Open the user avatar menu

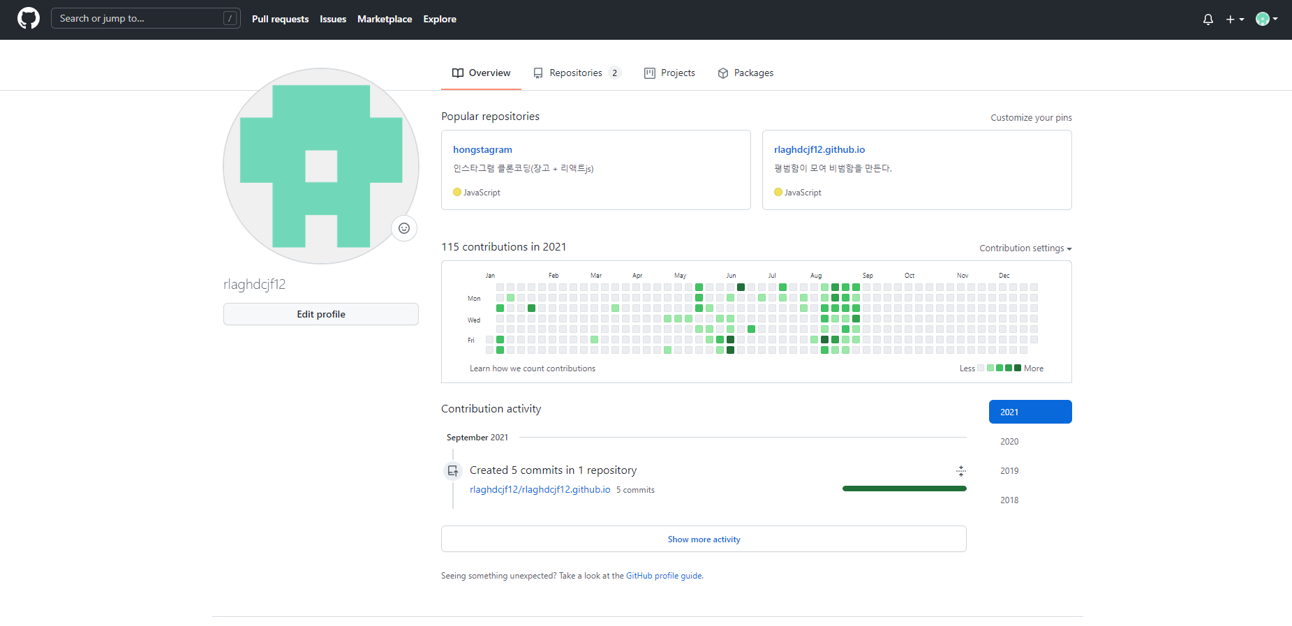(1266, 19)
